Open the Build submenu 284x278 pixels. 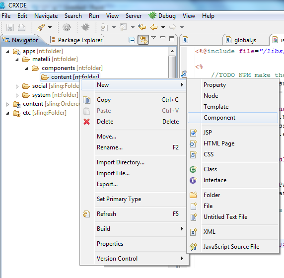pyautogui.click(x=133, y=228)
